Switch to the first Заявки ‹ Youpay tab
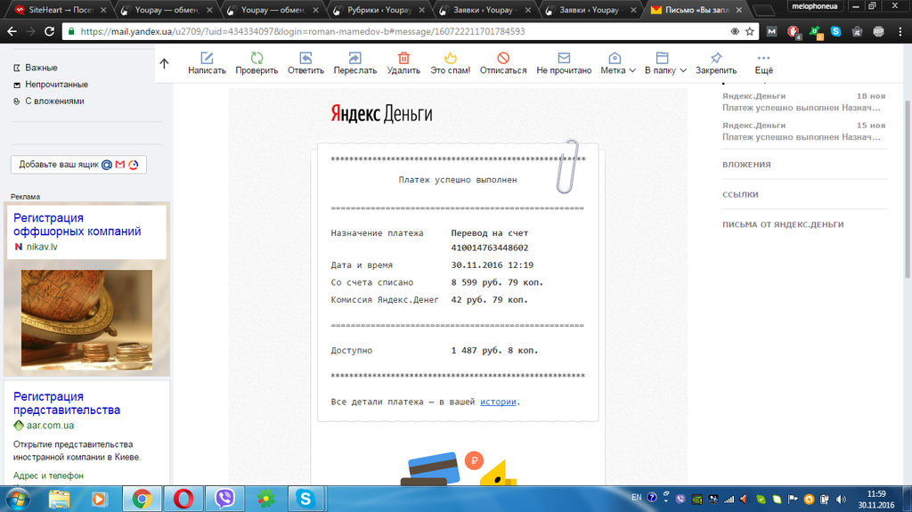This screenshot has height=512, width=912. [484, 10]
